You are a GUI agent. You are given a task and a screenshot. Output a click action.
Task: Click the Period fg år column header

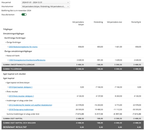pos(136,22)
